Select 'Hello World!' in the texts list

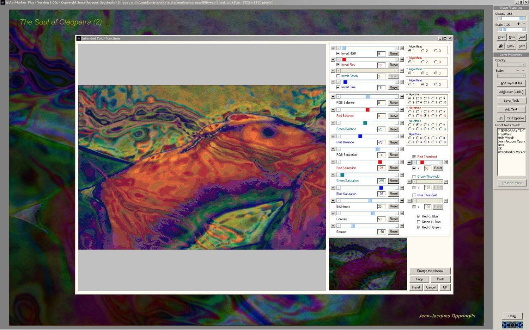pos(506,138)
